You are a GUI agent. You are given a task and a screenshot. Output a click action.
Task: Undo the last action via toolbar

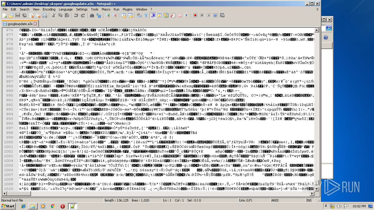(76, 15)
